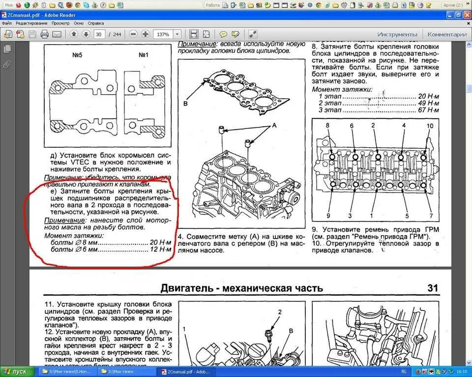Add a sticky note comment icon
Screen dimensions: 472x377
click(x=223, y=34)
